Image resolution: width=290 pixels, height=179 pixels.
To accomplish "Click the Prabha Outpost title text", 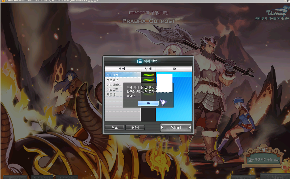I will click(148, 21).
